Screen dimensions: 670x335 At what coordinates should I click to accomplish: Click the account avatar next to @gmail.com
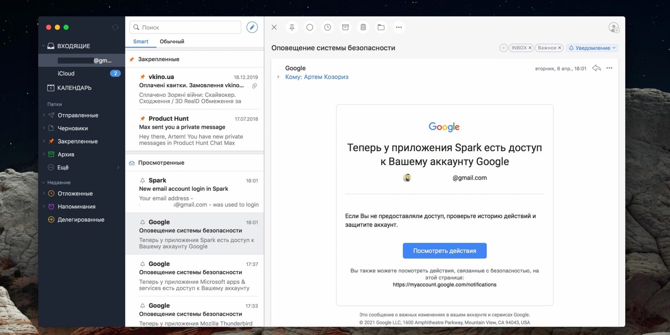point(407,178)
